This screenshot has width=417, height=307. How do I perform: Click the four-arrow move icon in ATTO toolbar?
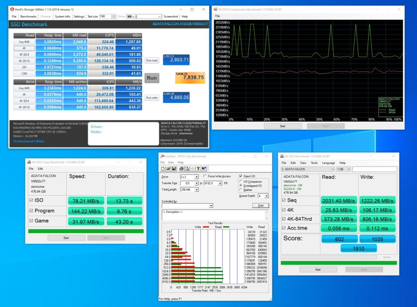192,168
